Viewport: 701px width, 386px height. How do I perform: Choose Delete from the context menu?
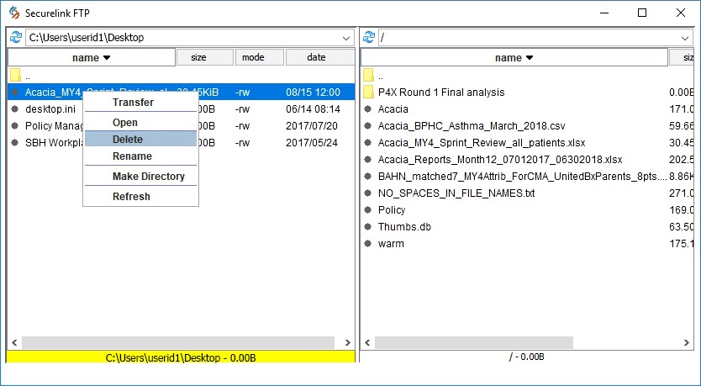[x=128, y=140]
